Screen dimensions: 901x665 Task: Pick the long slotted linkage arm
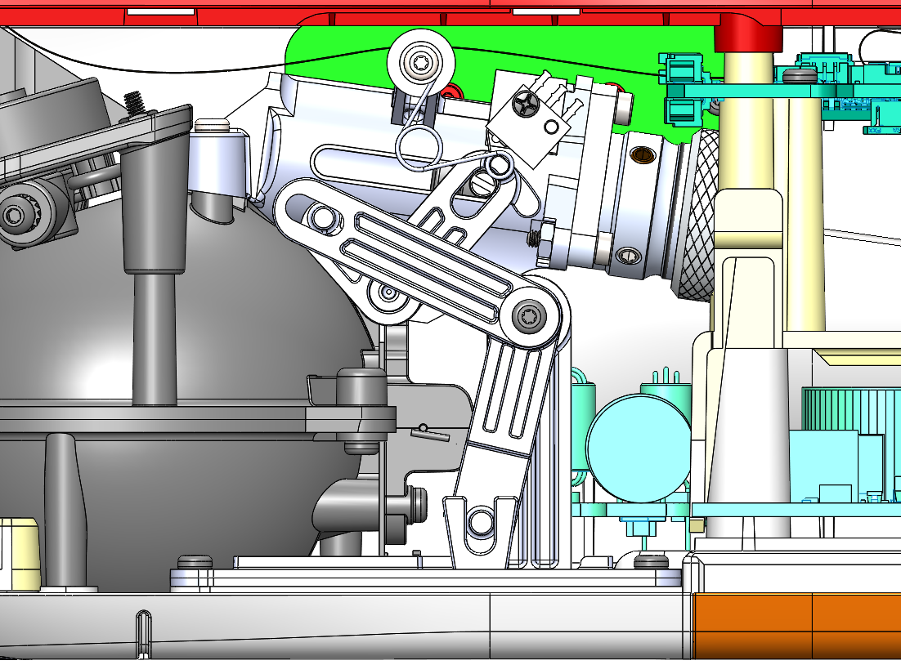[x=418, y=261]
